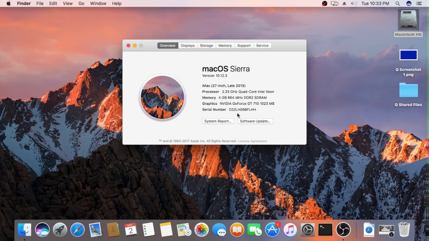
Task: Switch to the Storage tab
Action: coord(206,46)
